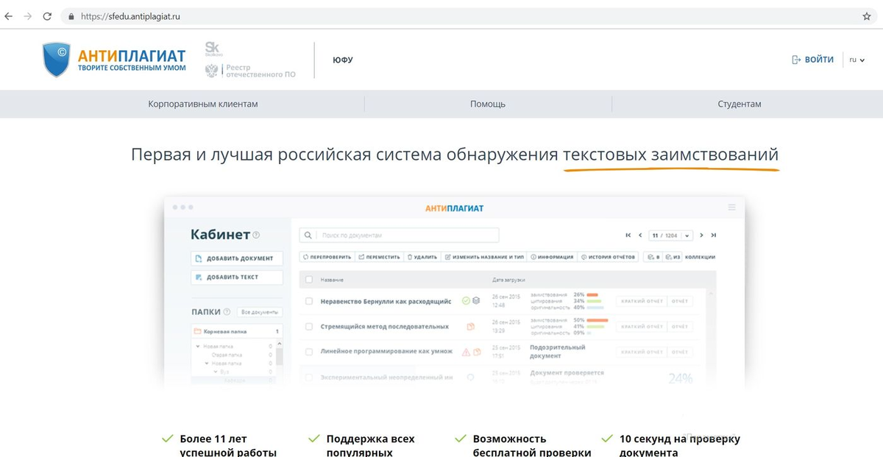
Task: Jump to first page in the mockup pager
Action: 628,235
